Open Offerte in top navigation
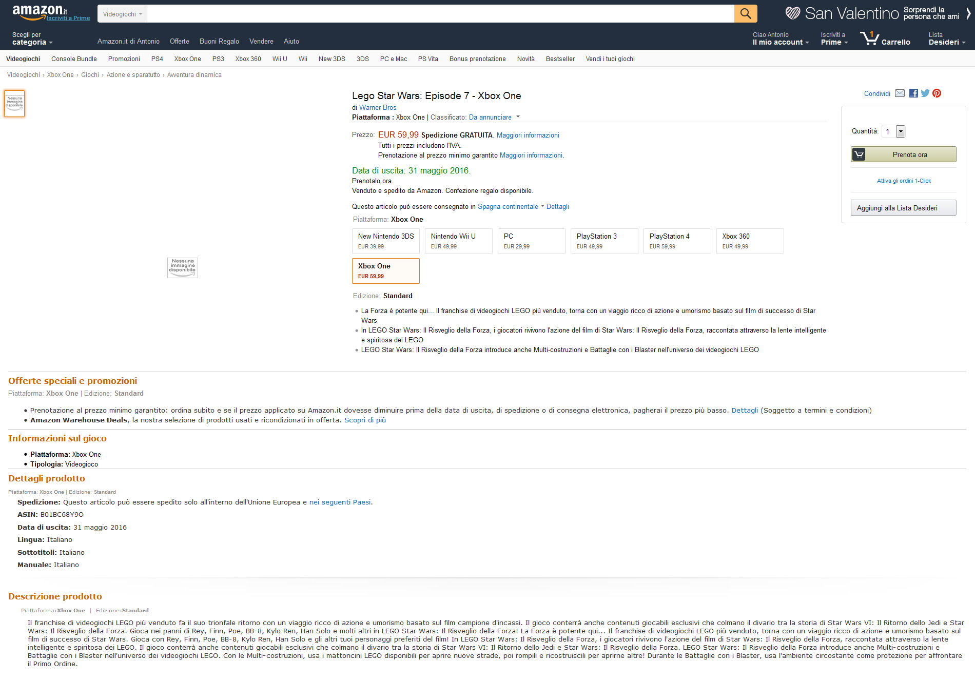 [180, 42]
